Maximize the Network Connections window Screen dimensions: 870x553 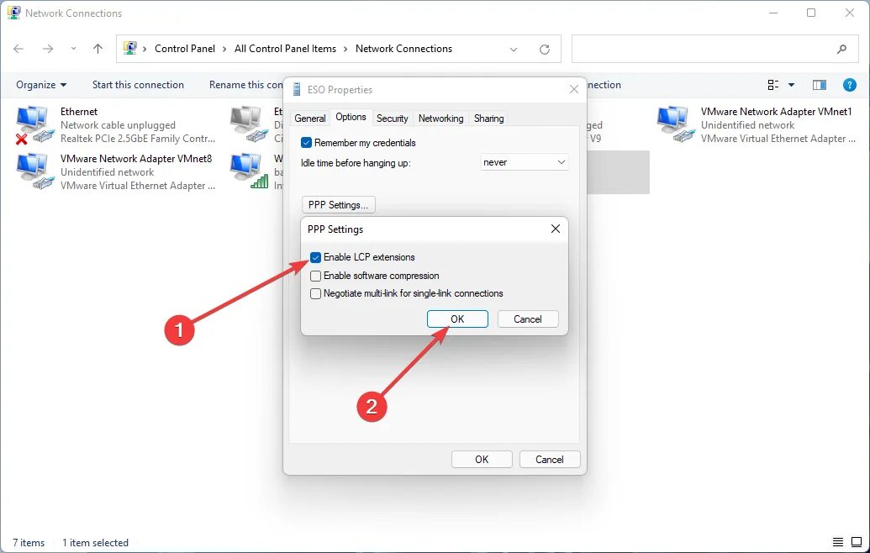pos(811,13)
